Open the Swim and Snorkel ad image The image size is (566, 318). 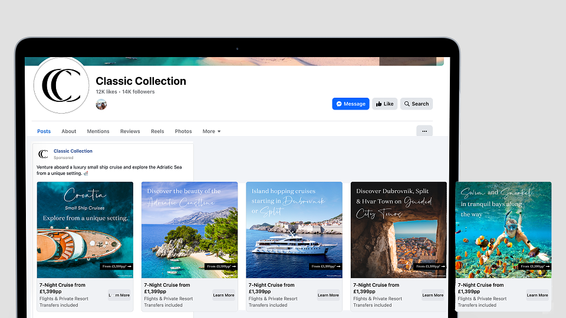(x=503, y=230)
